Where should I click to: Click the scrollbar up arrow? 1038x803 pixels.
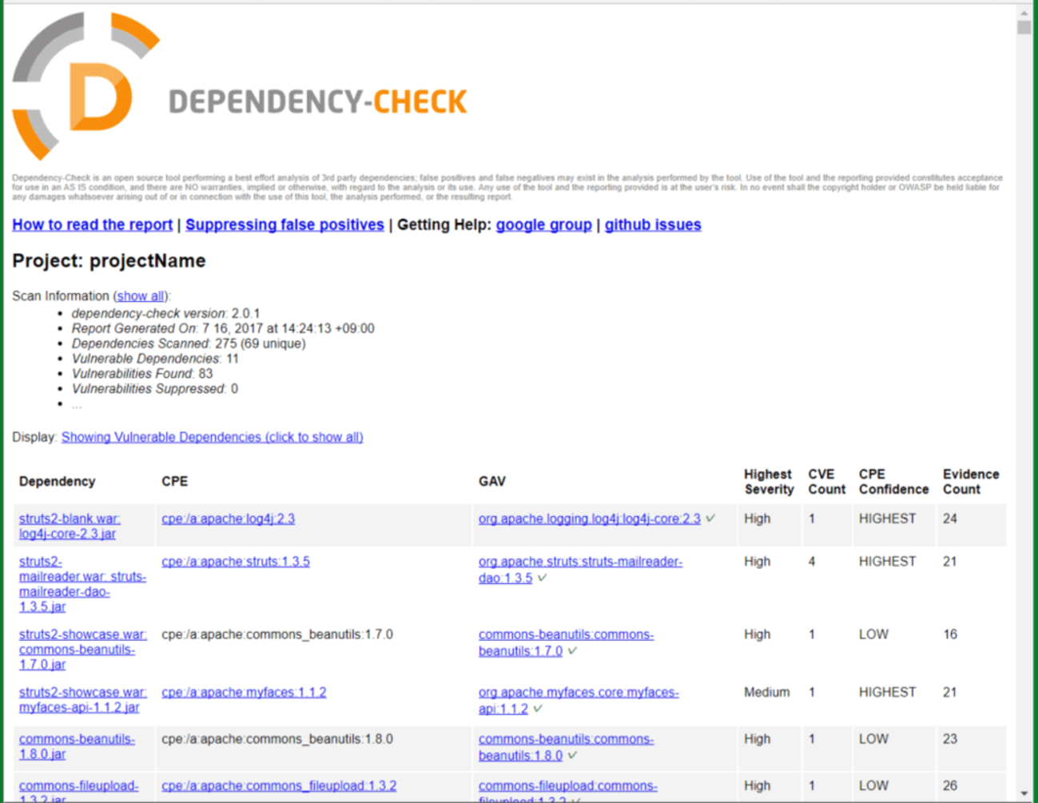[1024, 13]
